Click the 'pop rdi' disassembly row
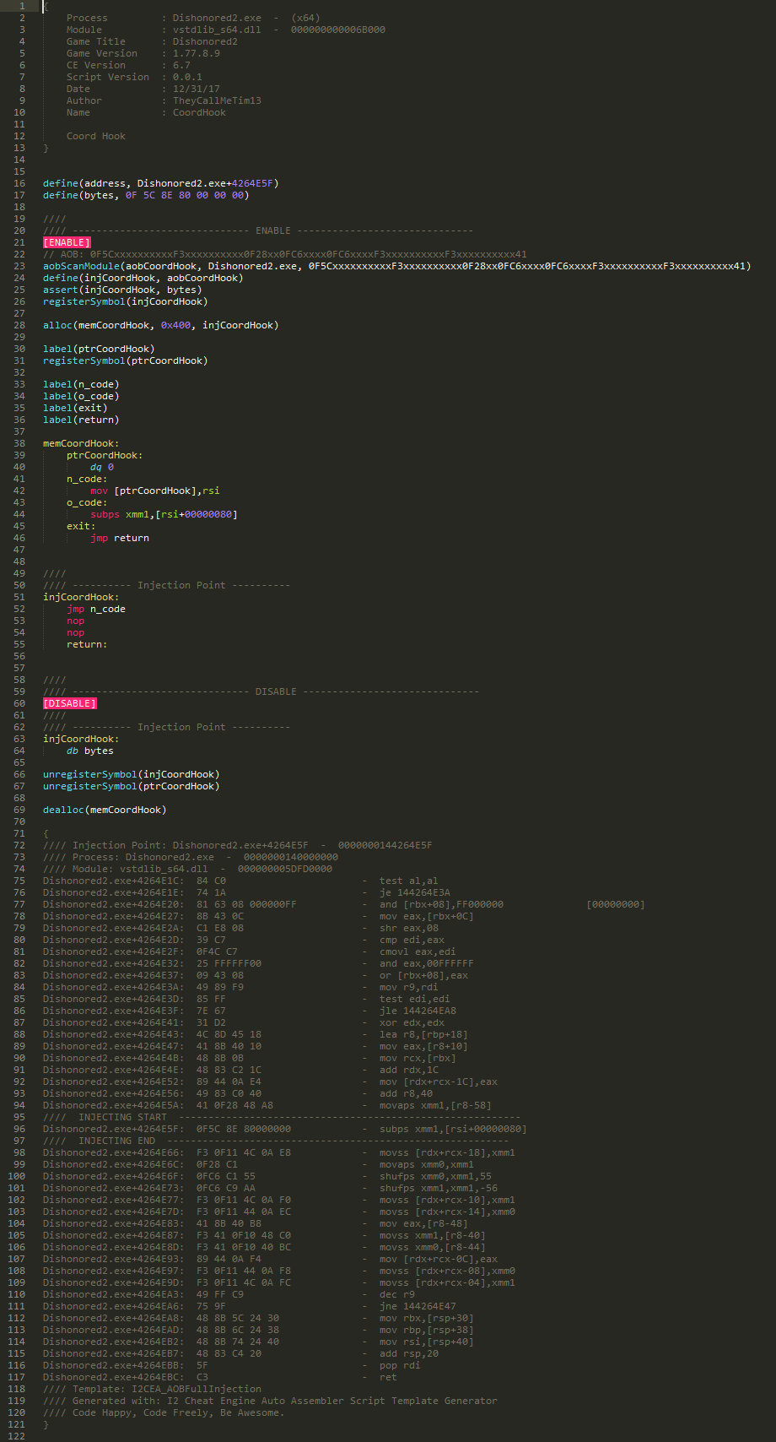This screenshot has width=776, height=1442. coord(232,1365)
